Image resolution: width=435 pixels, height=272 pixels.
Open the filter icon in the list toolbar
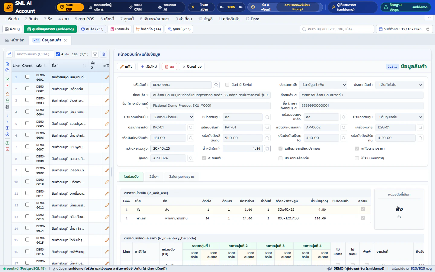tap(95, 54)
